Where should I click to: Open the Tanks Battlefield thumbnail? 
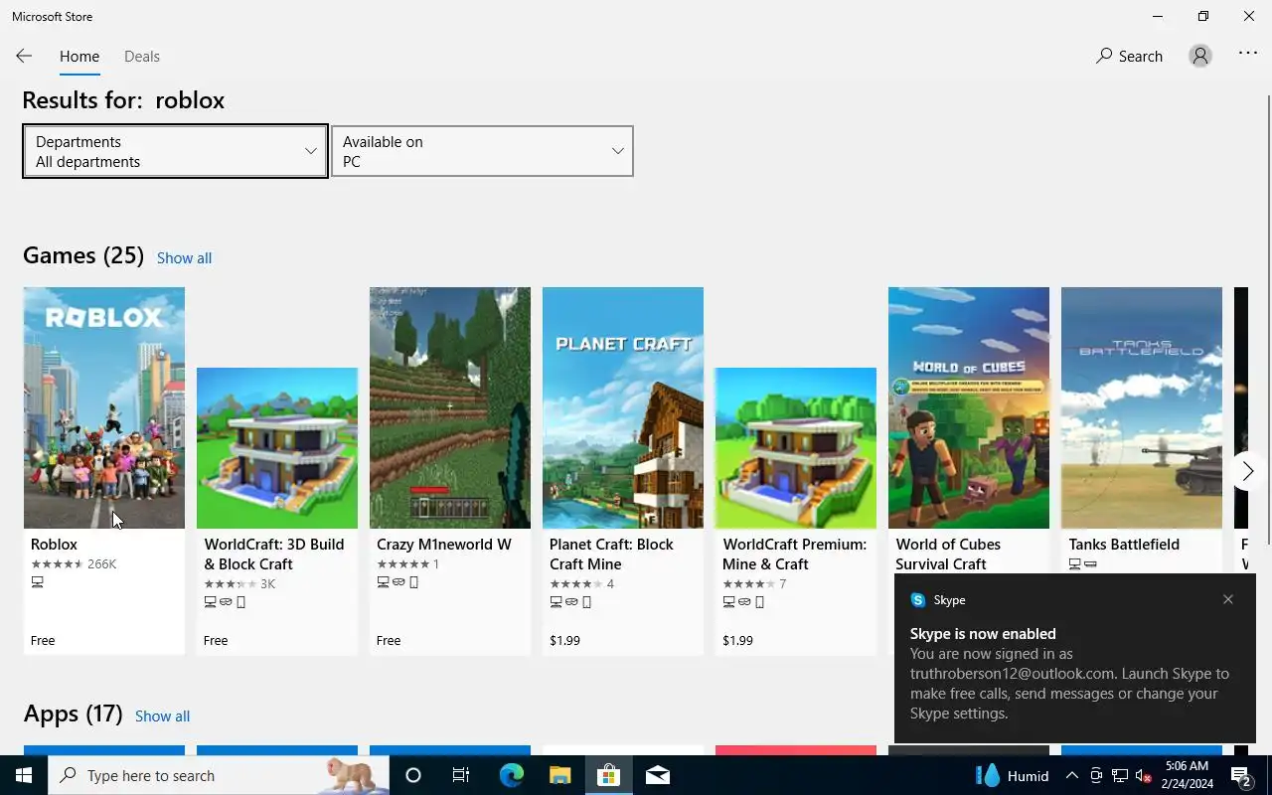point(1142,407)
